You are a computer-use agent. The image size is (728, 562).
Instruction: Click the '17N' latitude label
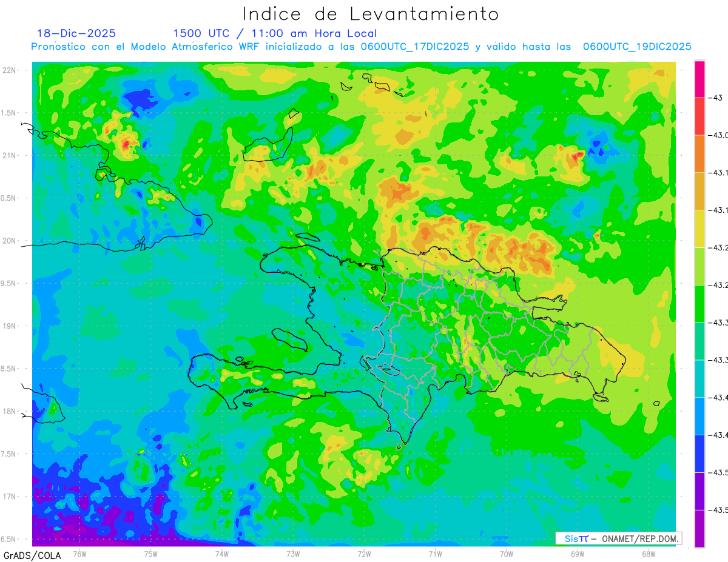pos(10,497)
